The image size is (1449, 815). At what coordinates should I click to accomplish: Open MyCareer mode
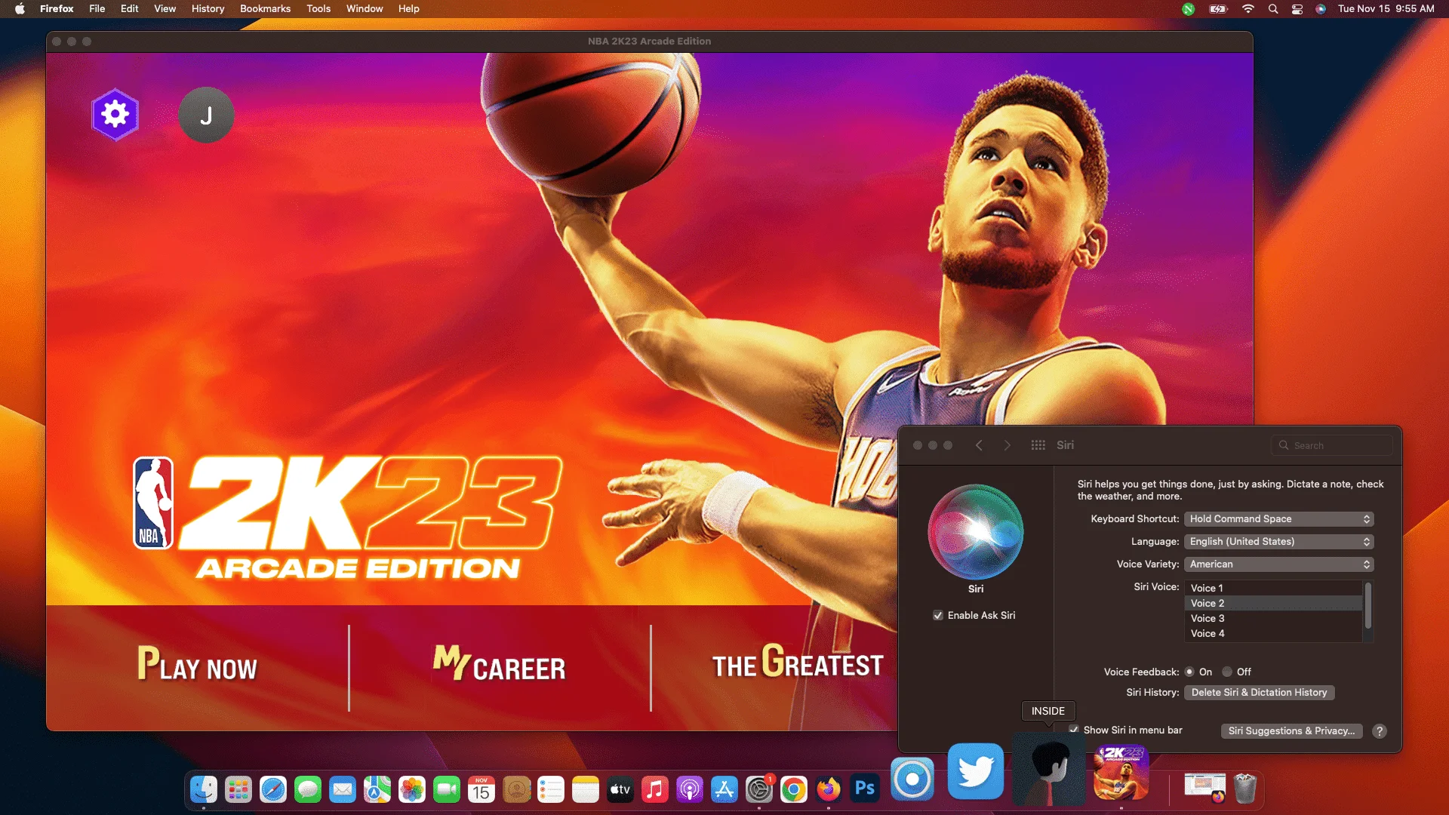(499, 664)
